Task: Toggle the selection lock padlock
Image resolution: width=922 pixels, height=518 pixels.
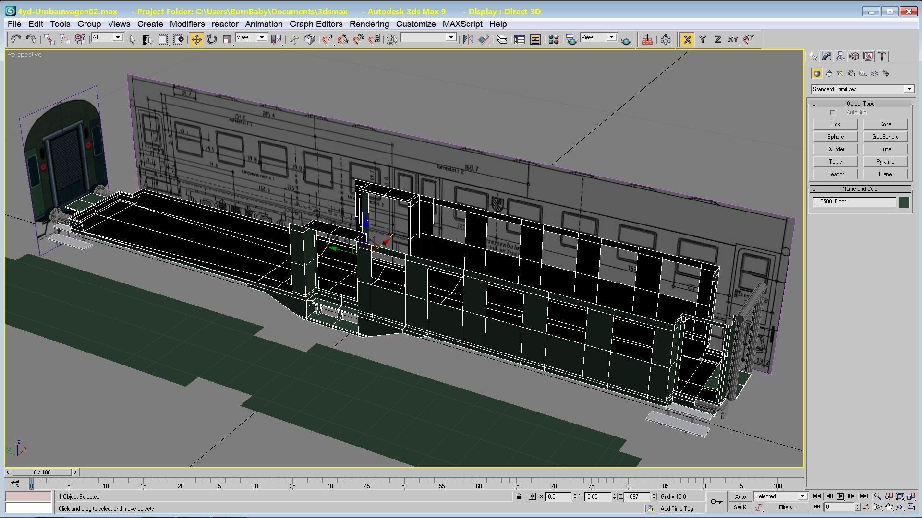Action: (519, 496)
